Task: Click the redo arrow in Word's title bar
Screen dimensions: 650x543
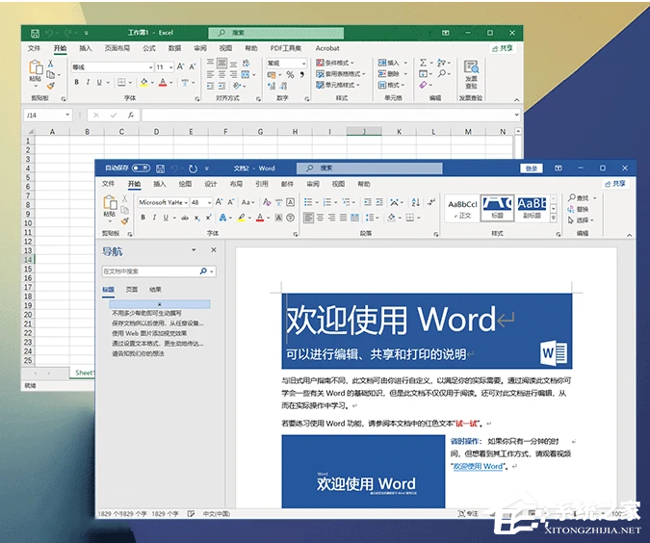Action: [x=193, y=168]
